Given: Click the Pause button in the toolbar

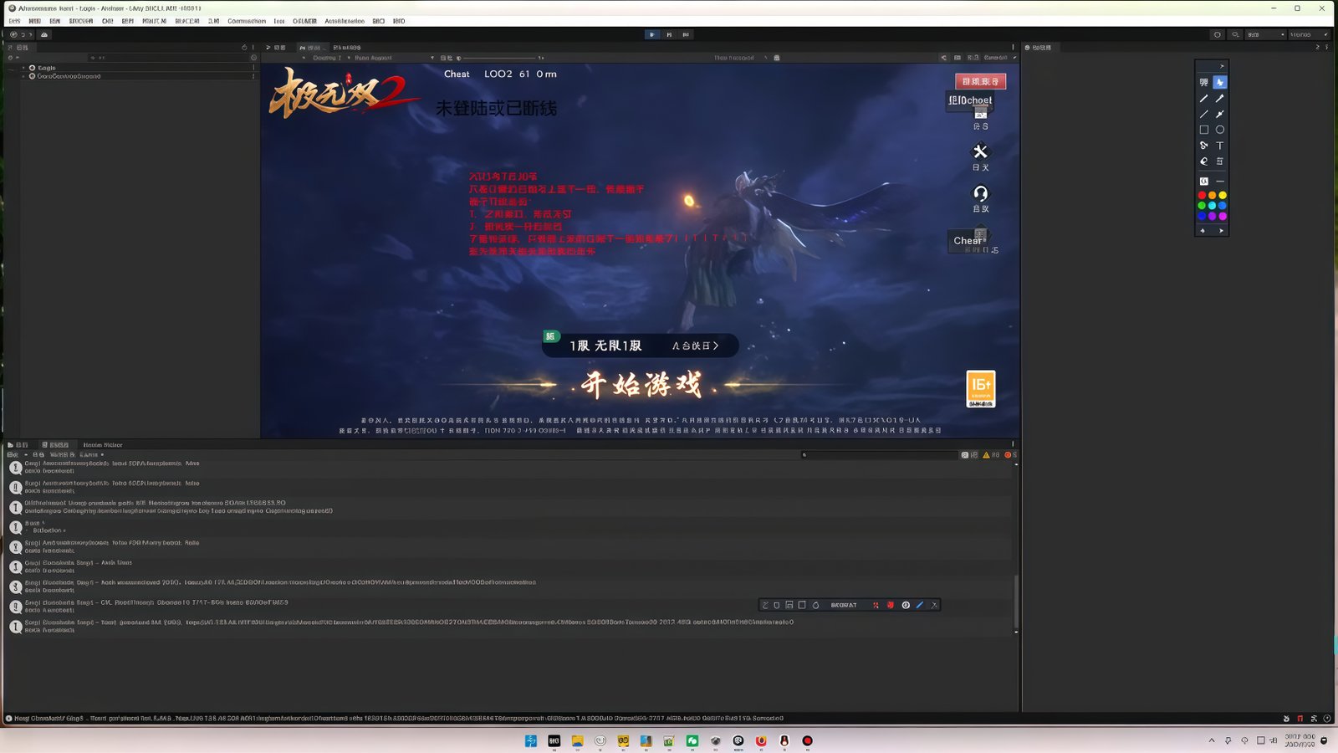Looking at the screenshot, I should coord(668,35).
